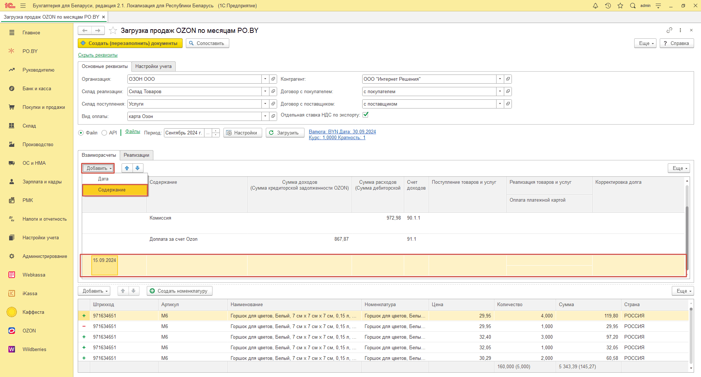Screen dimensions: 701x377
Task: Add form to favorites with star
Action: [x=113, y=31]
